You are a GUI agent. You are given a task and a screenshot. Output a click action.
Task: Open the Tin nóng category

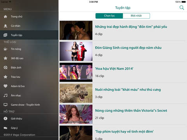point(29,49)
